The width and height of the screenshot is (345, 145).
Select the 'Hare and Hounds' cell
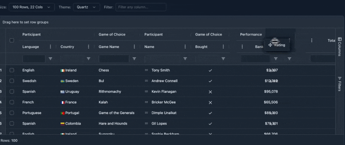[113, 124]
